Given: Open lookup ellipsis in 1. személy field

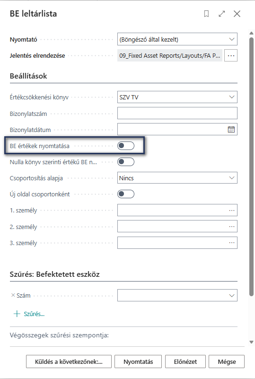Looking at the screenshot, I should click(x=231, y=211).
